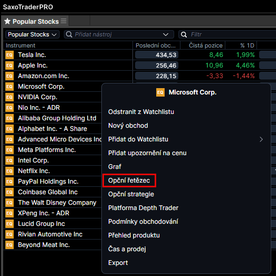Open Graf from the context menu

[115, 167]
